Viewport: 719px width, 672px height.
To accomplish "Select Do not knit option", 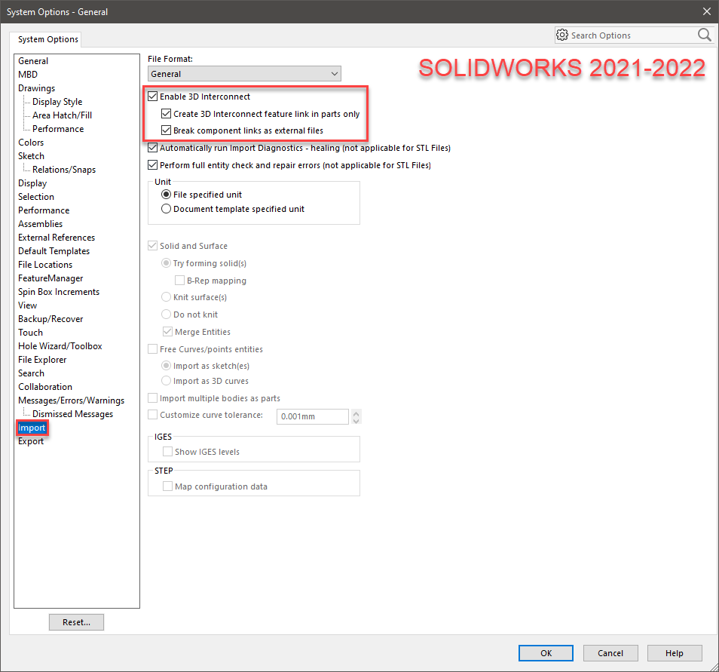I will (167, 315).
